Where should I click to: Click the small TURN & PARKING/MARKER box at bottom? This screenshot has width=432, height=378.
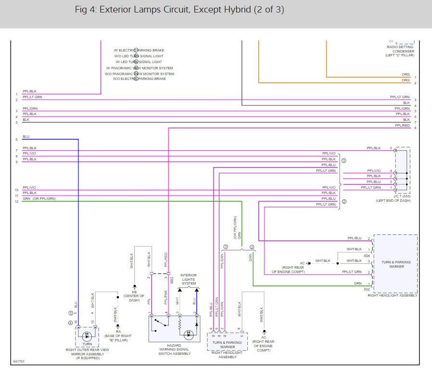coord(227,341)
